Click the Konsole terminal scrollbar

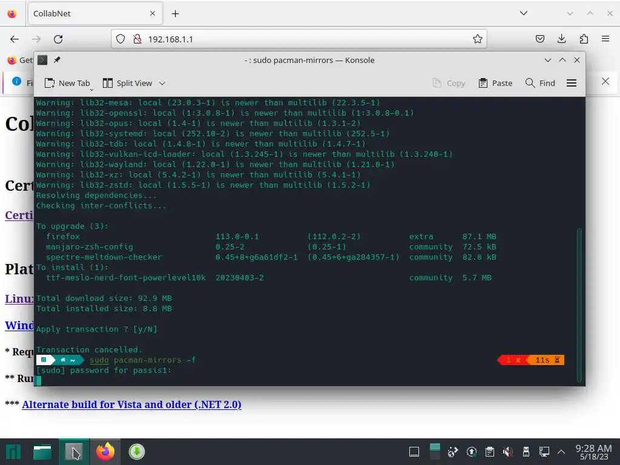pos(579,305)
